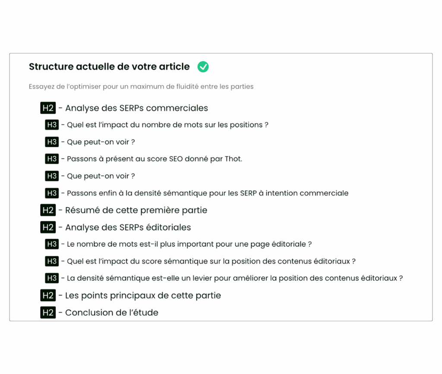This screenshot has height=374, width=442.
Task: Click the green checkmark beside the structure title
Action: click(203, 67)
